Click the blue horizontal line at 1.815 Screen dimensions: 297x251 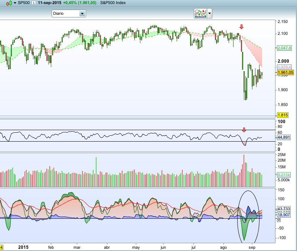(x=137, y=116)
